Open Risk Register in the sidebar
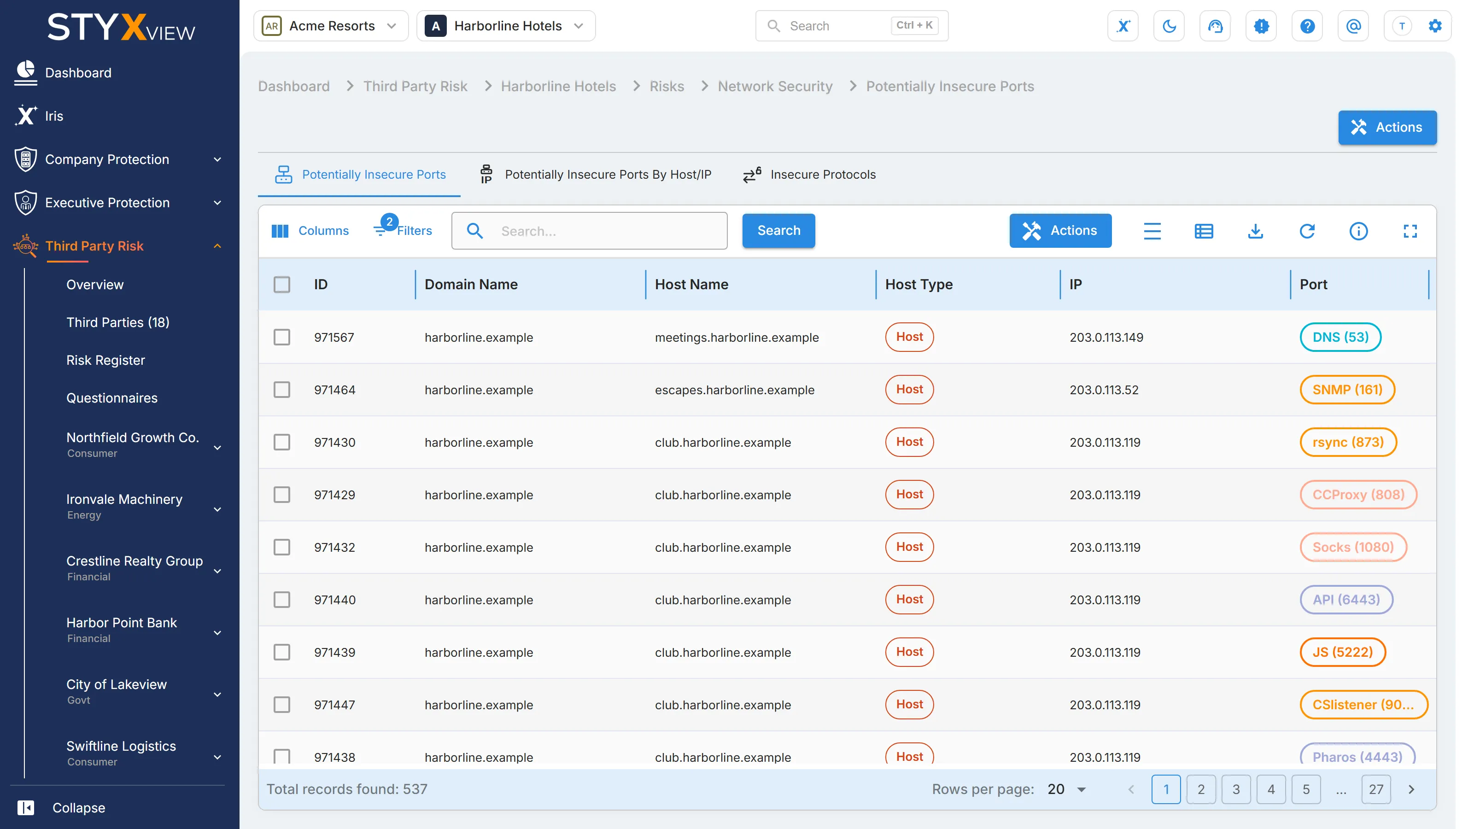Viewport: 1474px width, 829px height. click(106, 360)
